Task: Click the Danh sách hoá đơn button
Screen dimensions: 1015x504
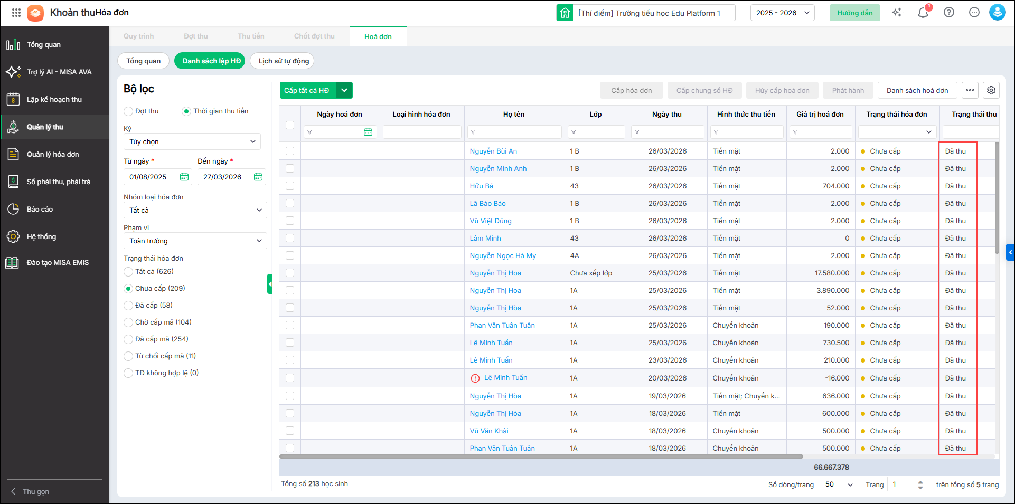Action: [x=917, y=90]
